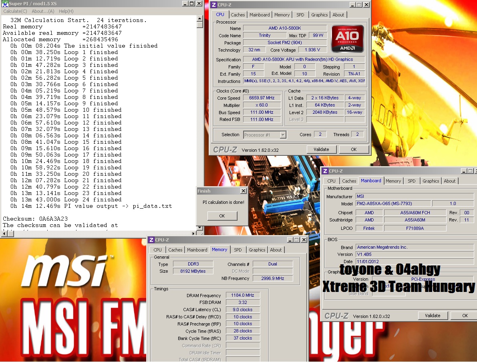Open the SPD tab in the Memory CPU-Z window
Viewport: 477px width, 362px height.
pos(238,250)
